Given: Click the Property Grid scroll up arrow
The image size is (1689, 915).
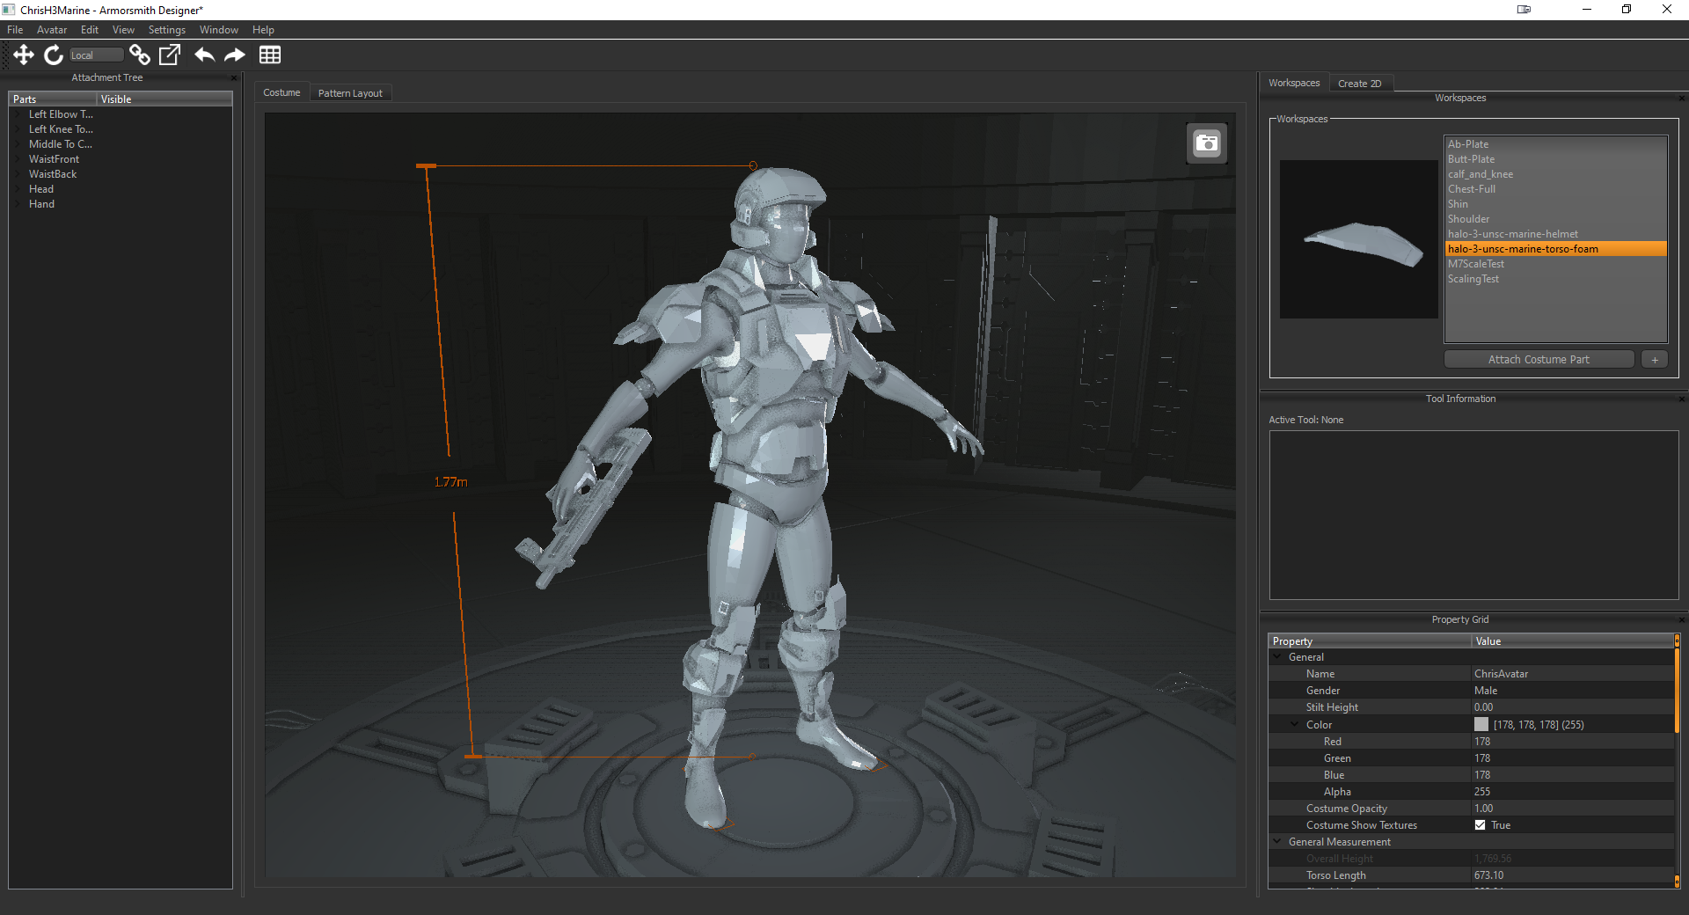Looking at the screenshot, I should point(1678,640).
